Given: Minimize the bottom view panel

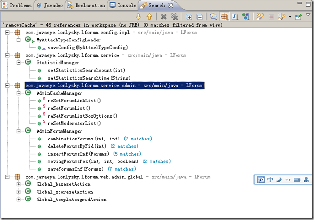Looking at the screenshot, I should click(x=300, y=3).
